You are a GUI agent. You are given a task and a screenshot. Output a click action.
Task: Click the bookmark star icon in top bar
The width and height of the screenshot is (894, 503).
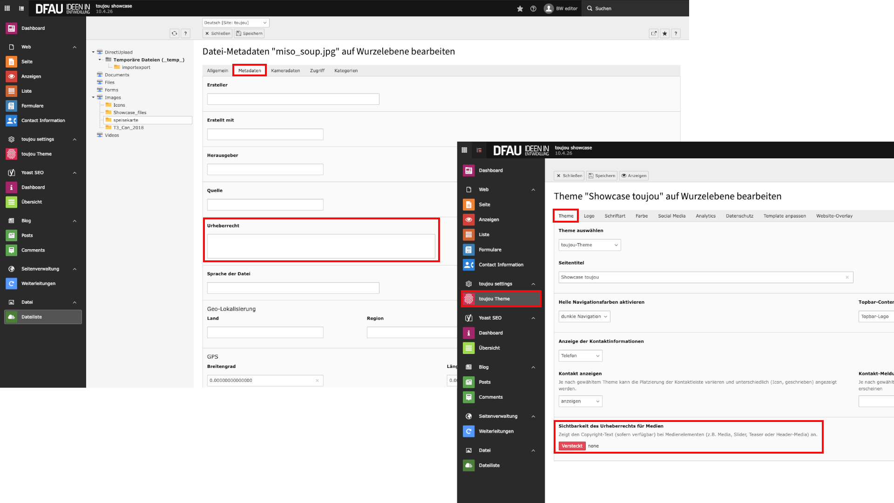pos(520,8)
